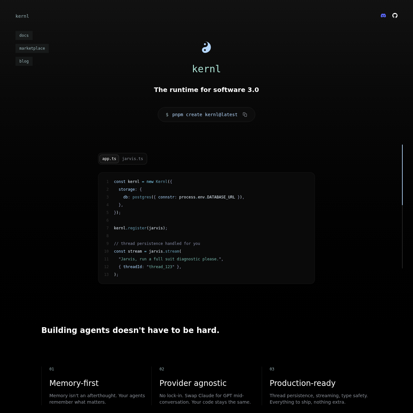Screen dimensions: 413x413
Task: Open the blog navigation link
Action: 24,61
